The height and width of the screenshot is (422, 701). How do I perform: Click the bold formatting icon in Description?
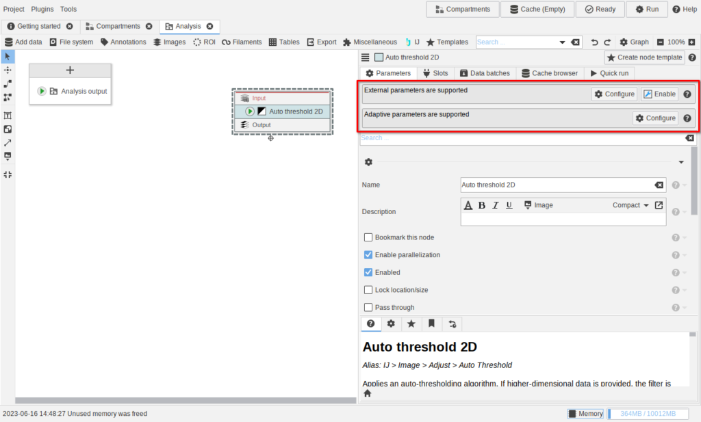coord(482,205)
